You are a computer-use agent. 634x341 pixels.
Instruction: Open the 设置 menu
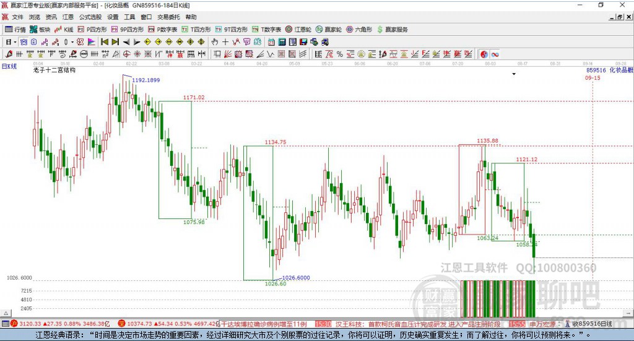click(113, 17)
